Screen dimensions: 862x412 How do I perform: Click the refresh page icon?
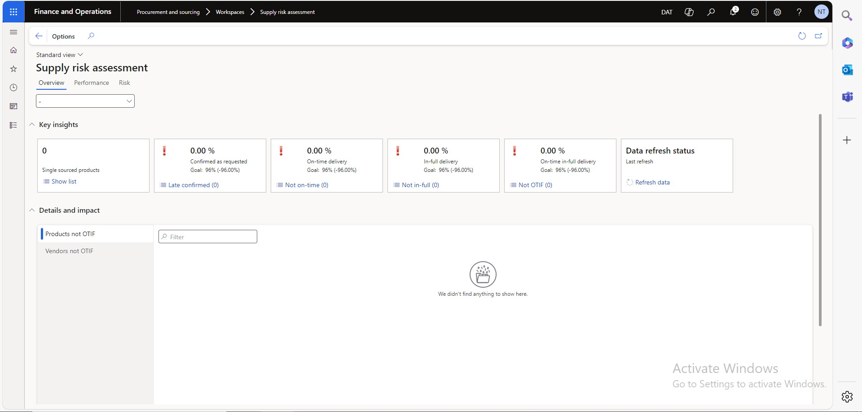point(802,36)
